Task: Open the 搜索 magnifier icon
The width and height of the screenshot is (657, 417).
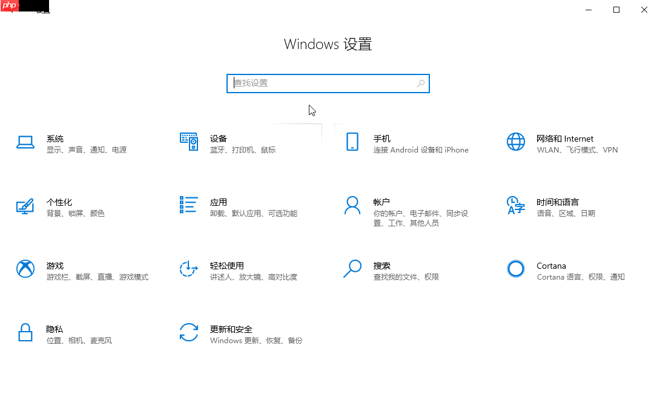Action: [x=352, y=269]
